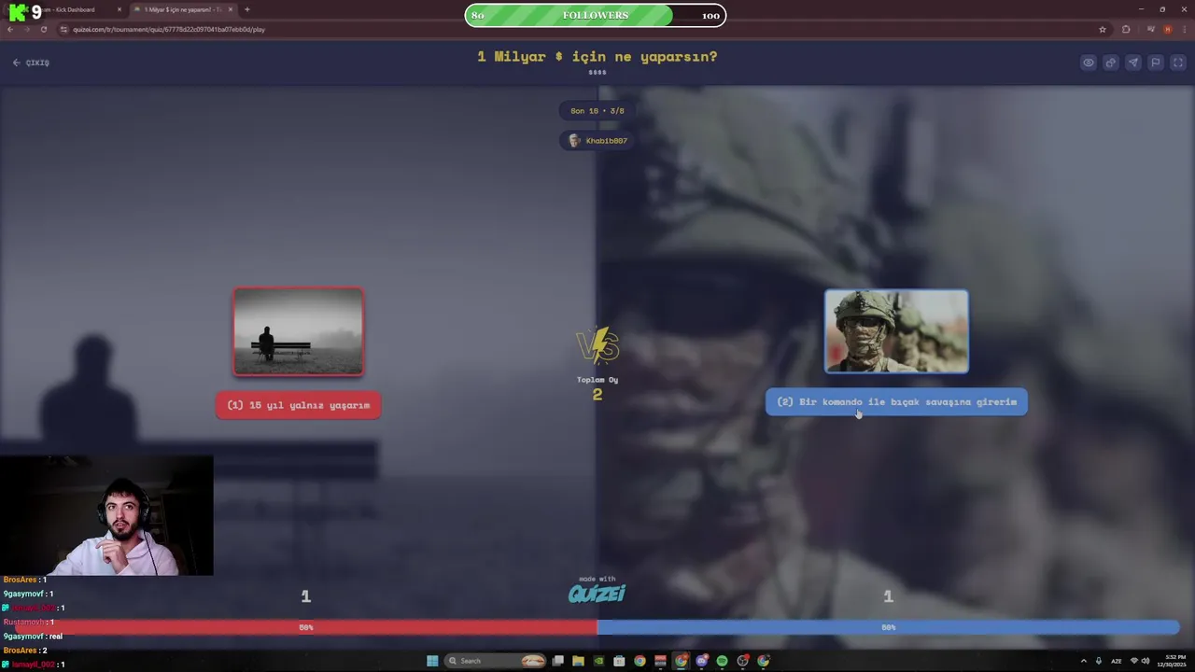
Task: Select the lonely man on bench thumbnail
Action: 299,331
